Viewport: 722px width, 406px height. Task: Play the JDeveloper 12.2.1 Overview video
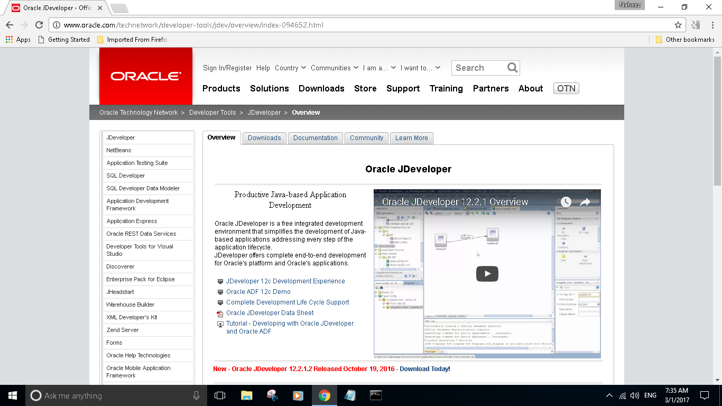tap(487, 273)
